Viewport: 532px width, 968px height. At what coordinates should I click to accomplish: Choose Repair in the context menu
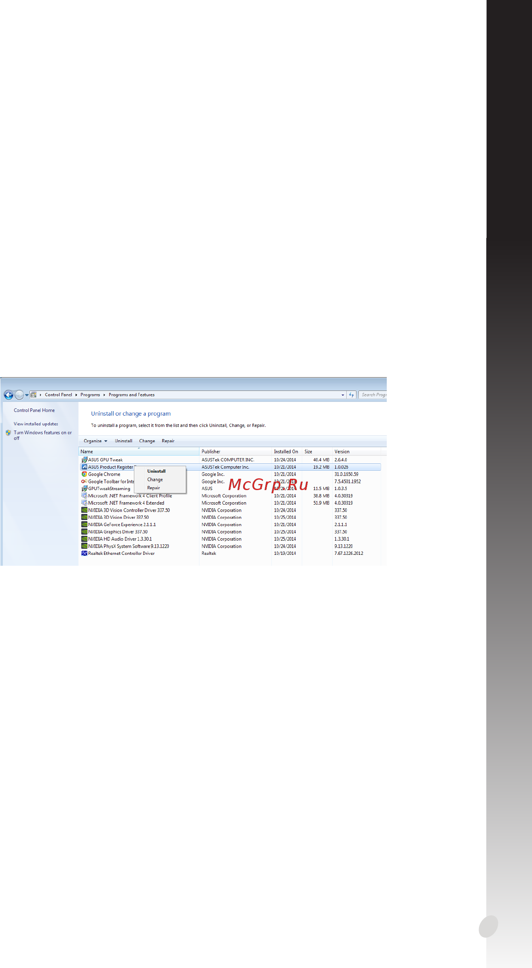tap(160, 488)
